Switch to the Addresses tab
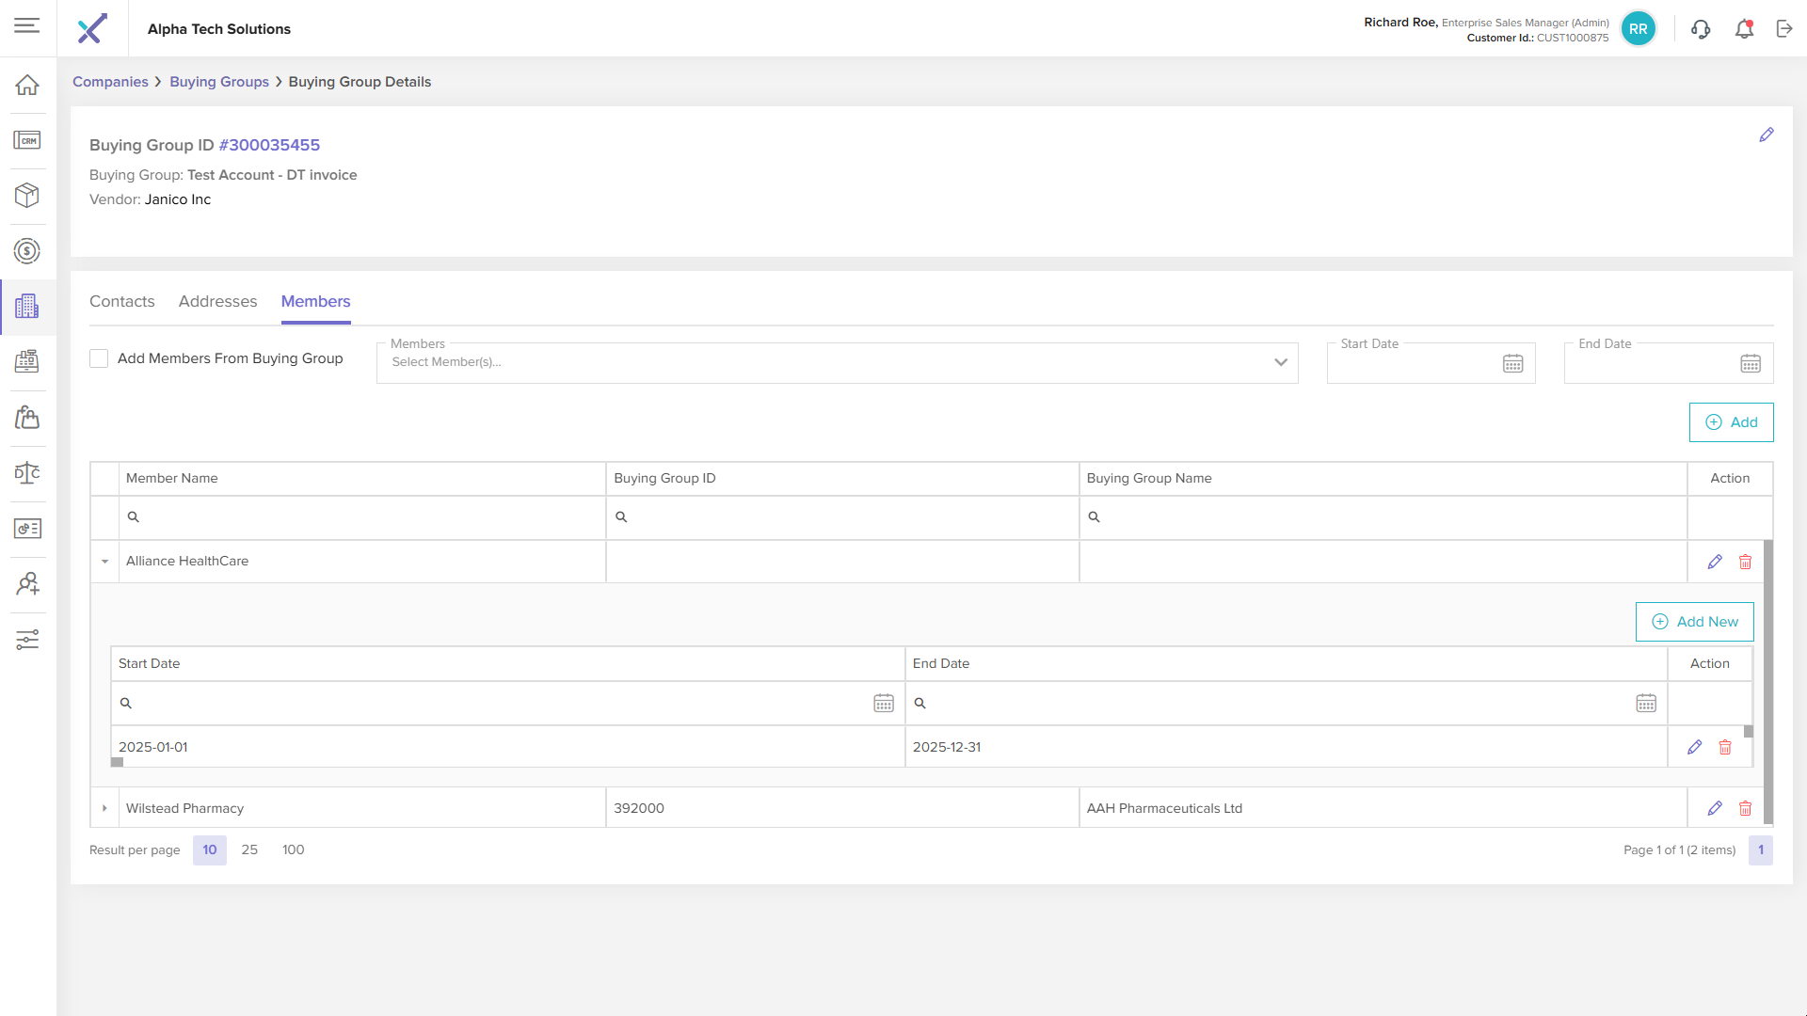 pos(217,301)
